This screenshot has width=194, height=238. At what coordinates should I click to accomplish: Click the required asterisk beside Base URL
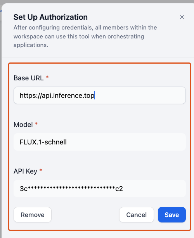pos(47,77)
